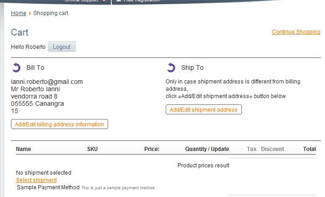The image size is (325, 197).
Task: Click Add/Edit billing address information button
Action: tap(59, 124)
